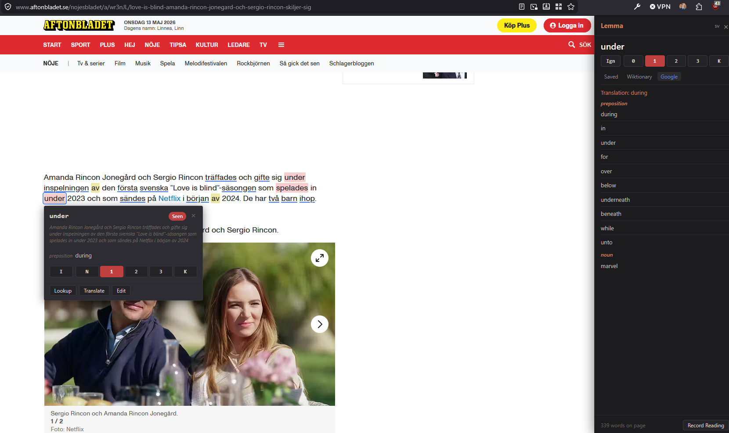Viewport: 729px width, 433px height.
Task: Open reader view icon in address bar
Action: 522,7
